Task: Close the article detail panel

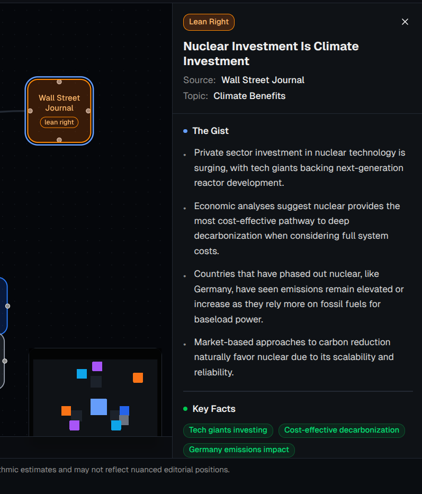Action: click(405, 22)
